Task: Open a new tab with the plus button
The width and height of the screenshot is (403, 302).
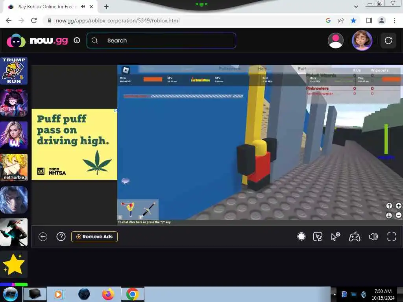Action: [x=106, y=7]
